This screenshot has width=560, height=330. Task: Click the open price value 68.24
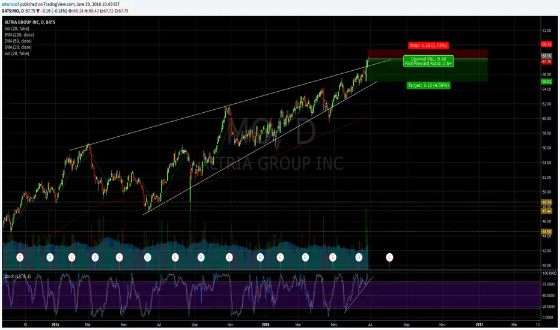(78, 11)
